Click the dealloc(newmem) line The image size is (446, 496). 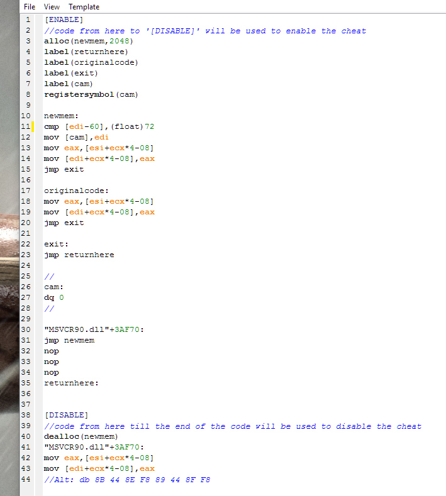tap(81, 436)
